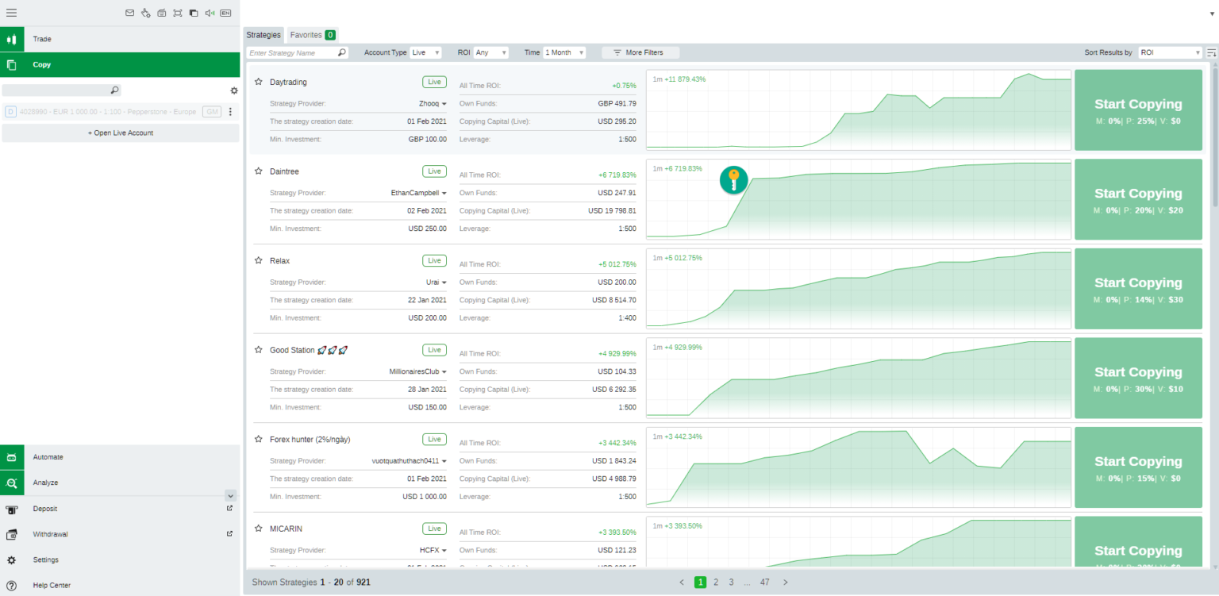The width and height of the screenshot is (1219, 596).
Task: Mute sounds using the speaker icon
Action: [x=207, y=13]
